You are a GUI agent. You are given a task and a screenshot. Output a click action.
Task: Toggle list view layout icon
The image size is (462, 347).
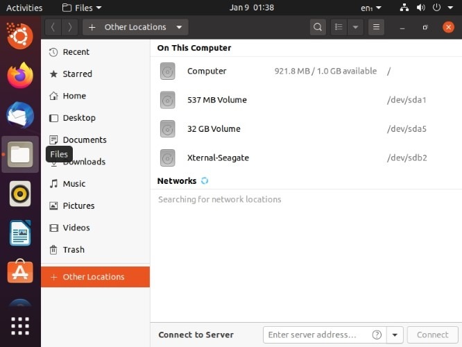coord(339,27)
